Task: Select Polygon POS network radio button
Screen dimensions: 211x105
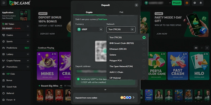Action: tap(144, 61)
